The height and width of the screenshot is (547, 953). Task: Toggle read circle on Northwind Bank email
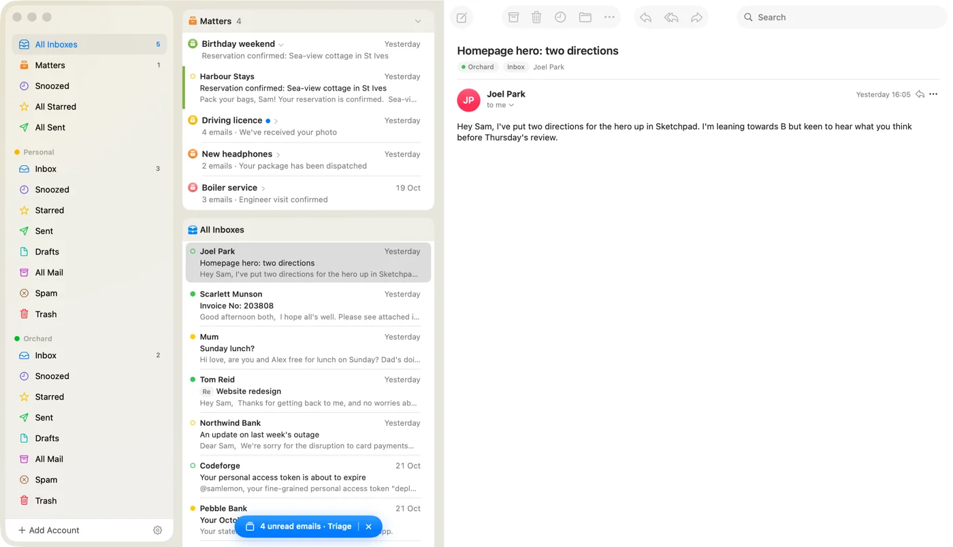[x=193, y=423]
